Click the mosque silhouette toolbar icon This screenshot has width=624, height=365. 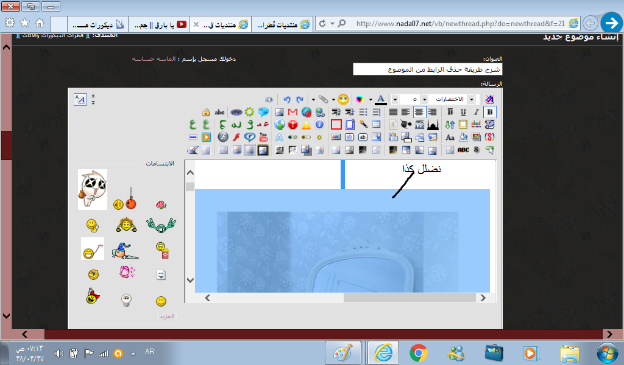(433, 125)
